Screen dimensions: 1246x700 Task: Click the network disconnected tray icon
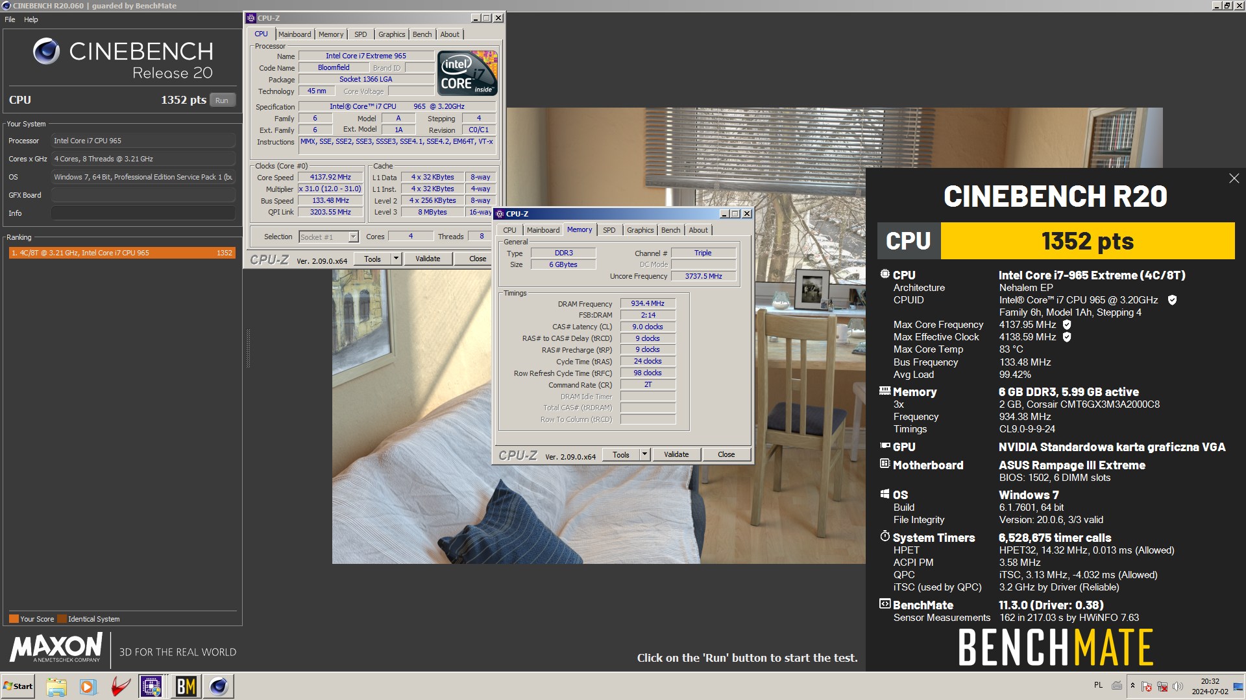pos(1162,686)
